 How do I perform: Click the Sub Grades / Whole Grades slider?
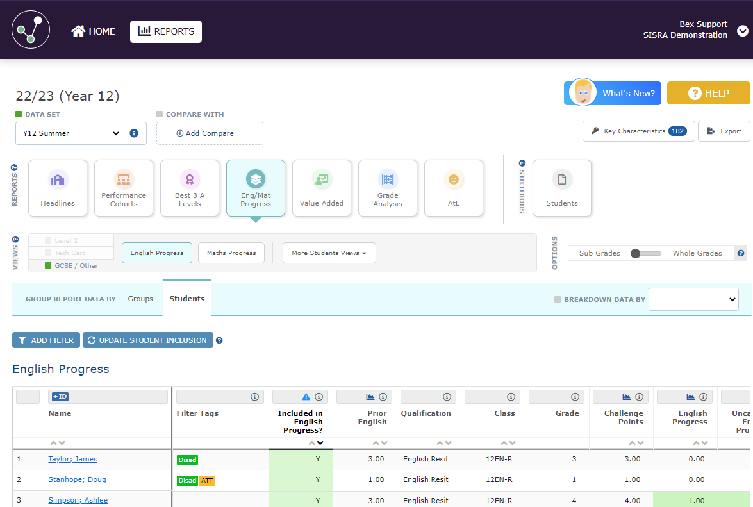point(646,253)
